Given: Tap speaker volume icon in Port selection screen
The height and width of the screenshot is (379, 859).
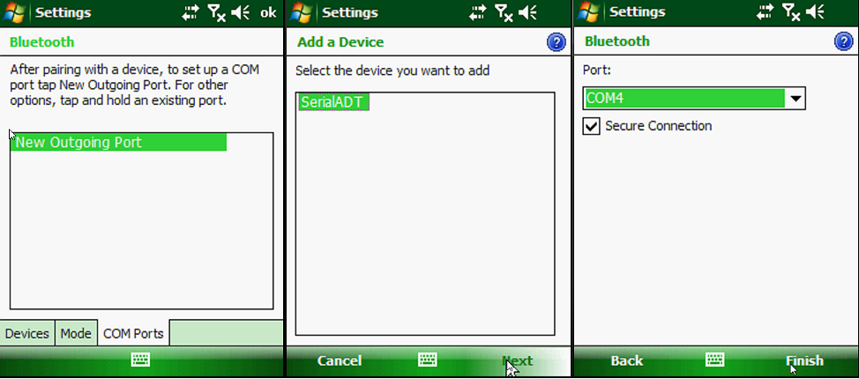Looking at the screenshot, I should click(x=816, y=12).
